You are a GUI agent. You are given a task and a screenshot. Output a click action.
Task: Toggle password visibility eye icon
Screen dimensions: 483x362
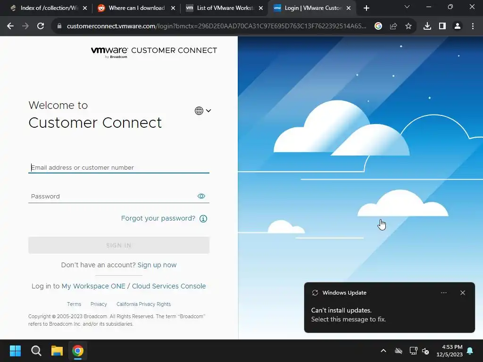pyautogui.click(x=201, y=196)
